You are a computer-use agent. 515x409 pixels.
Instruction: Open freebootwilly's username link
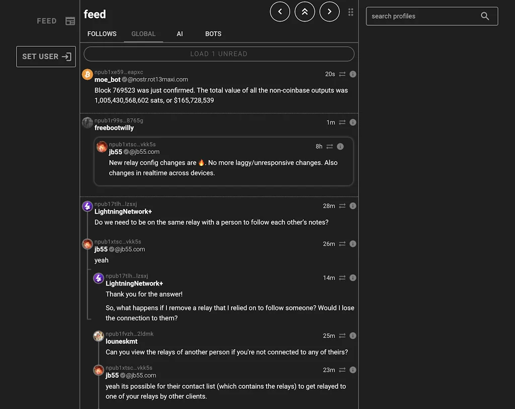click(x=114, y=128)
